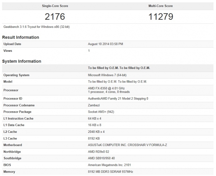Click the Views label
Image resolution: width=216 pixels, height=176 pixels.
[x=8, y=51]
